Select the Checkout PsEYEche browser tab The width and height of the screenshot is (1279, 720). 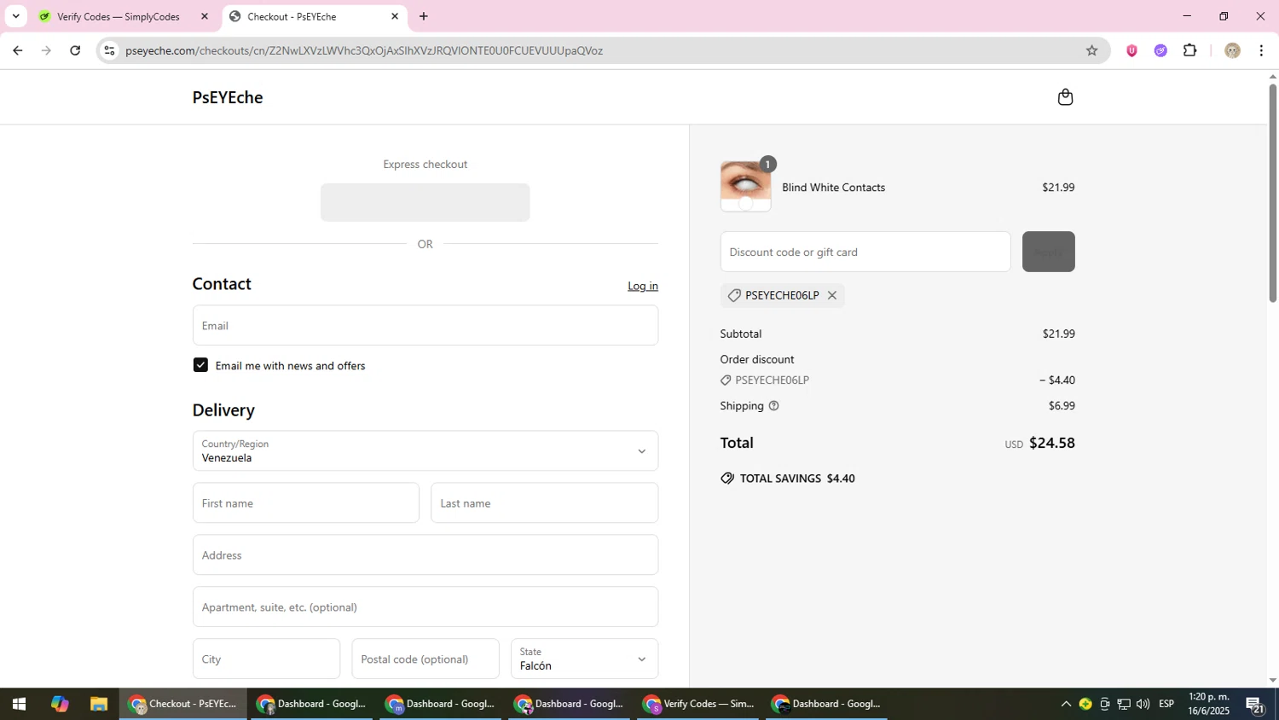tap(313, 16)
